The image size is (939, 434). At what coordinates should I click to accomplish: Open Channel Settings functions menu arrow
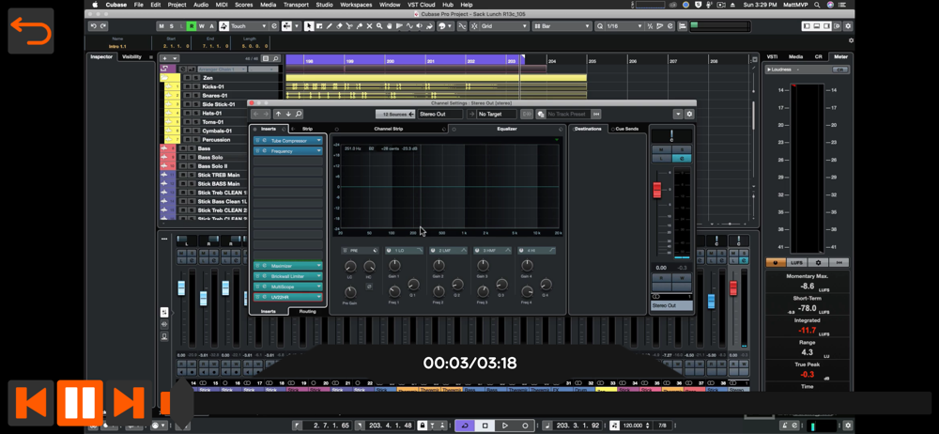678,114
